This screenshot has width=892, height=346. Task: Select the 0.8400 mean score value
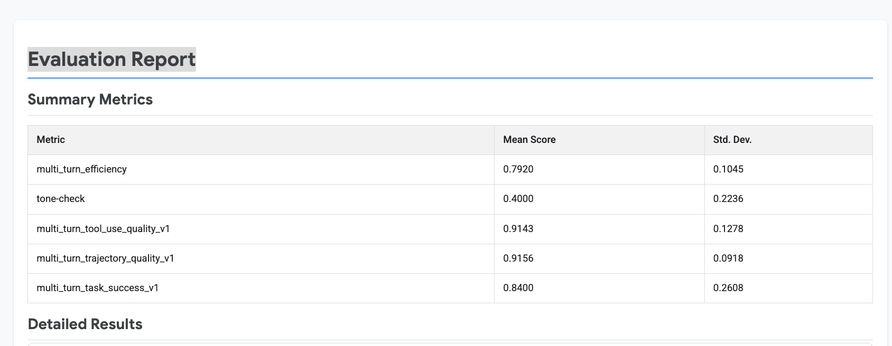tap(518, 288)
